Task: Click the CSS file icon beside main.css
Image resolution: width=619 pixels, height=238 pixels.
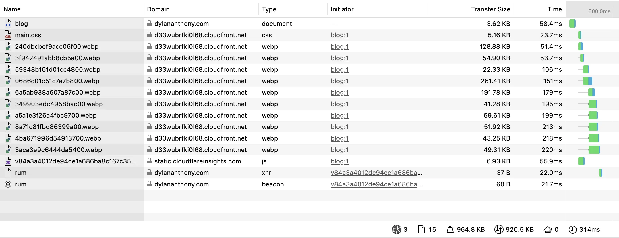Action: tap(8, 35)
